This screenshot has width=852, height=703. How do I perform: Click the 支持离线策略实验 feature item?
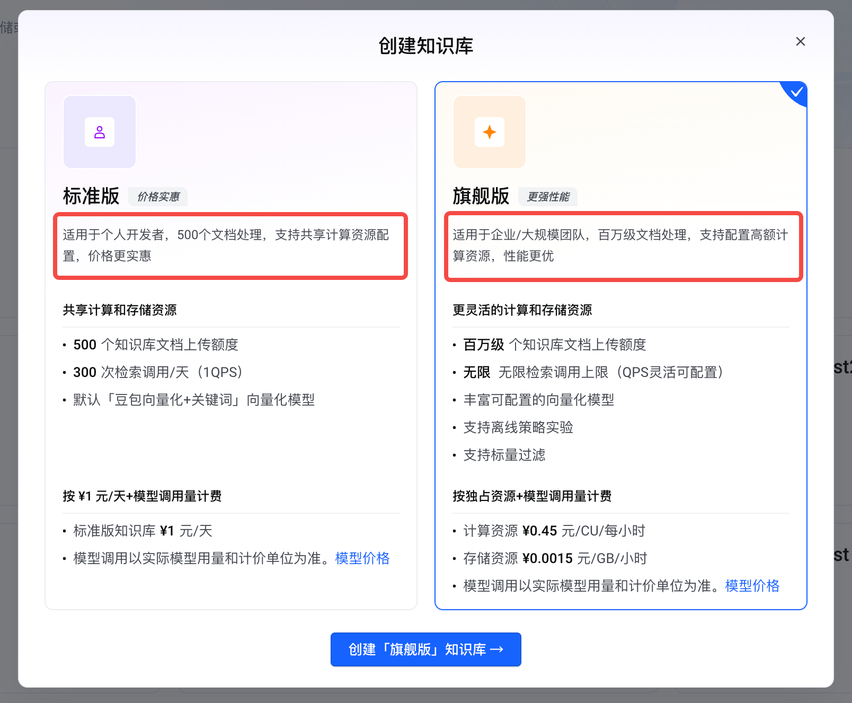tap(518, 427)
